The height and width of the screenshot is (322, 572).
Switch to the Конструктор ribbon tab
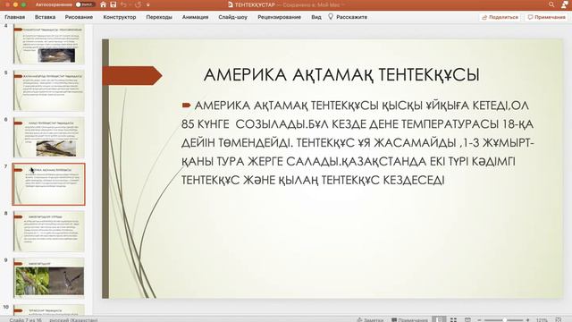point(120,17)
